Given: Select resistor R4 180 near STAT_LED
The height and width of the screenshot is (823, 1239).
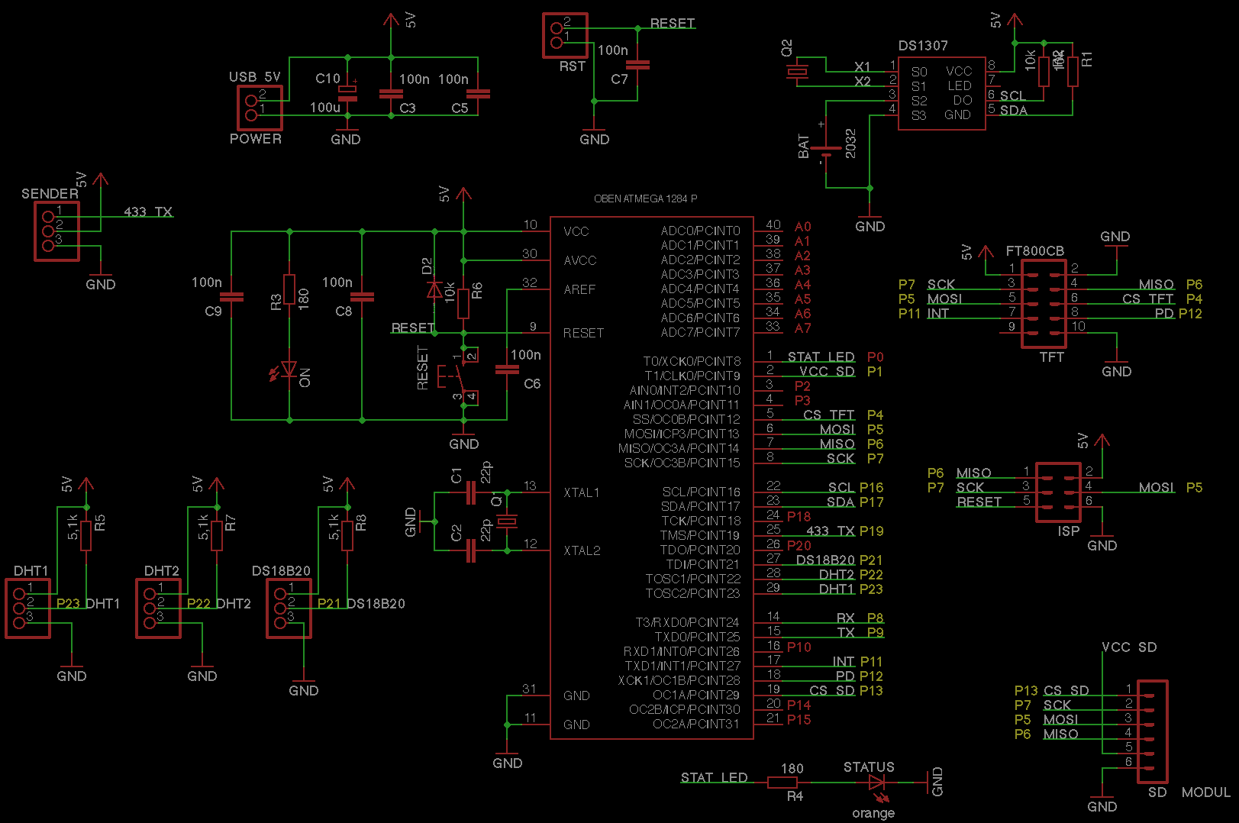Looking at the screenshot, I should pyautogui.click(x=782, y=782).
